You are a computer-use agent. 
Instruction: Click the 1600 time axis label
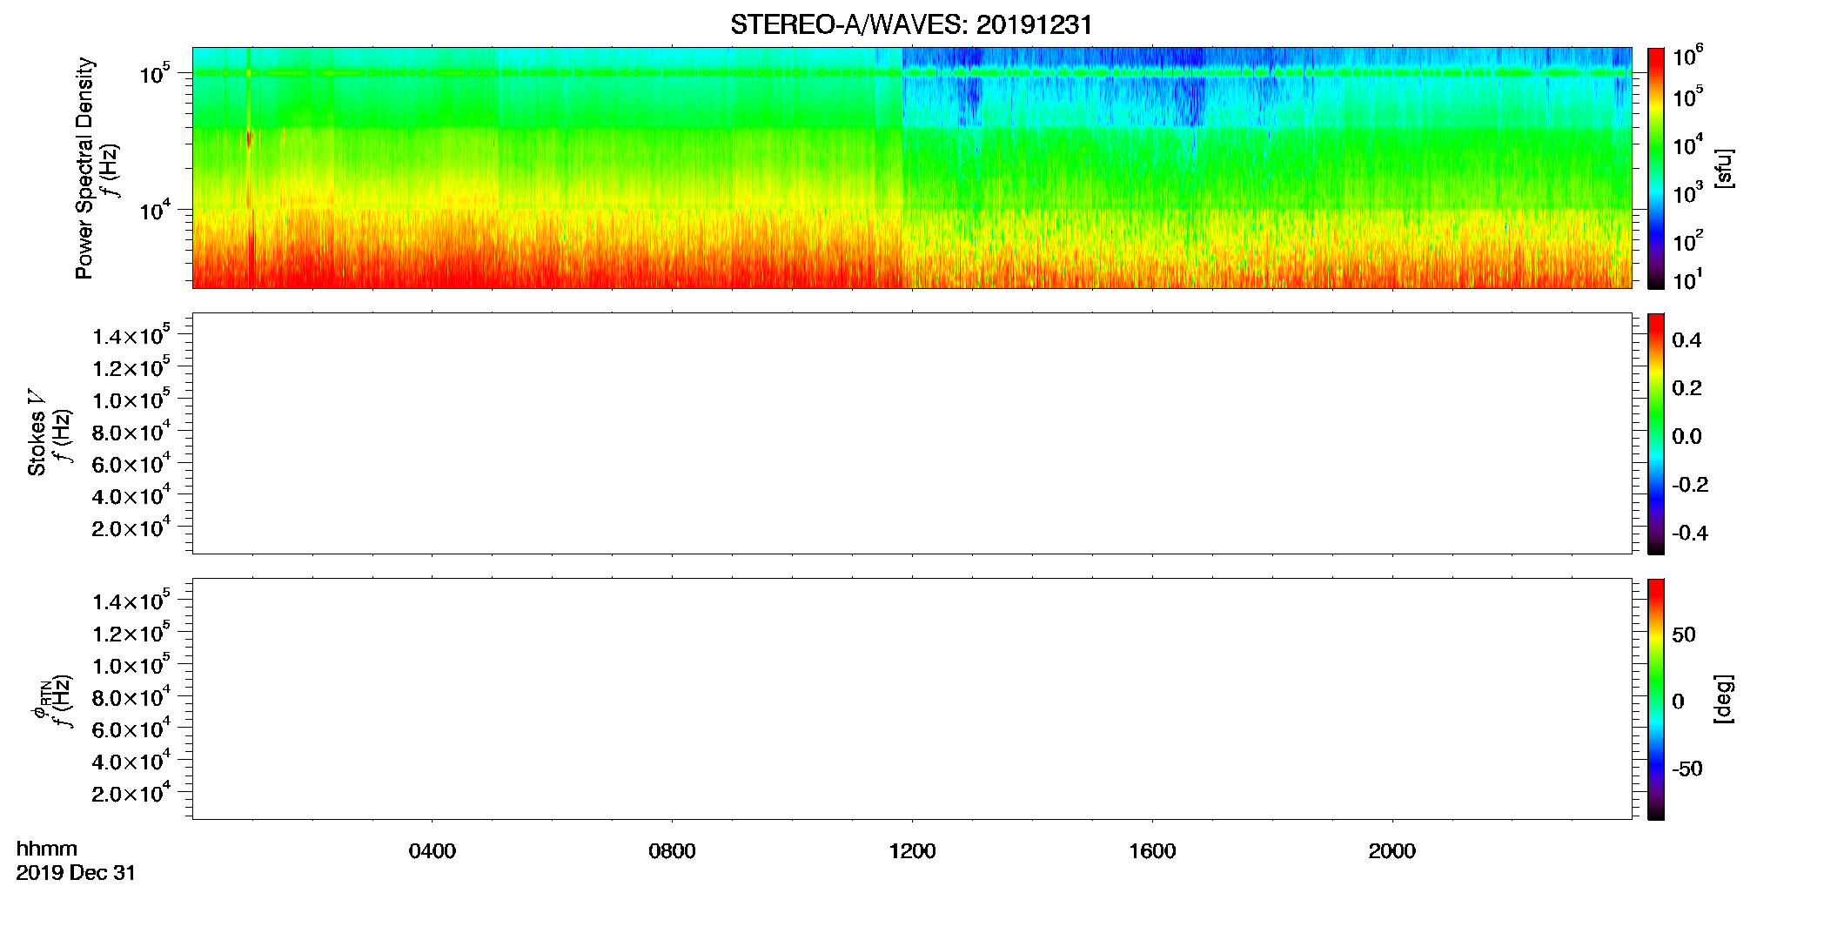pyautogui.click(x=1152, y=851)
